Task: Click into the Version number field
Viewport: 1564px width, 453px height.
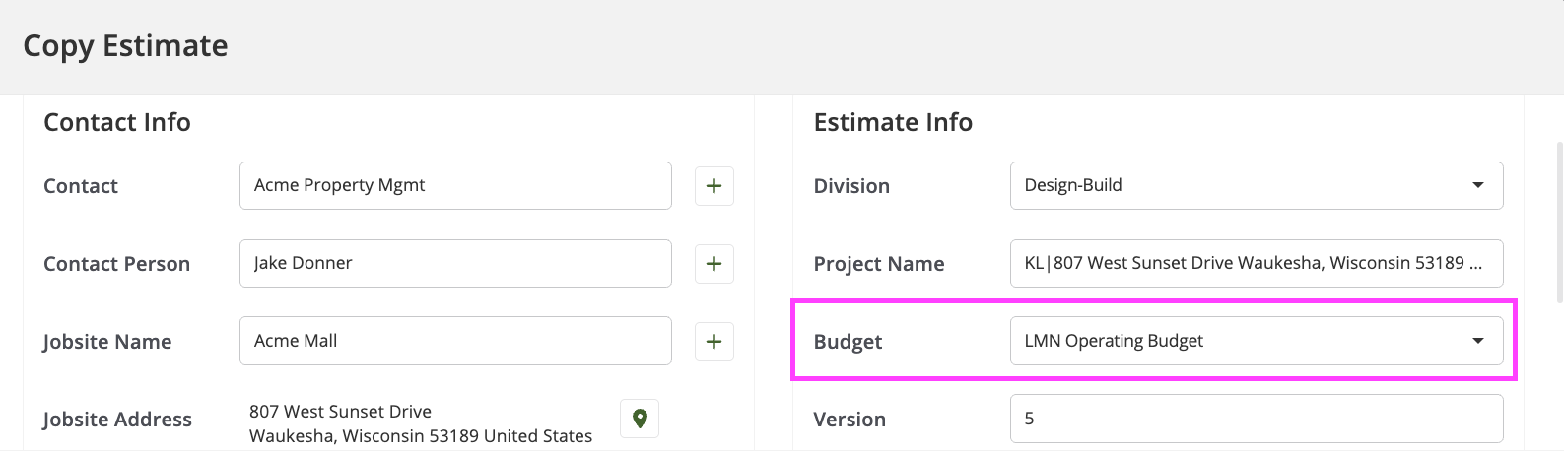Action: tap(1257, 419)
